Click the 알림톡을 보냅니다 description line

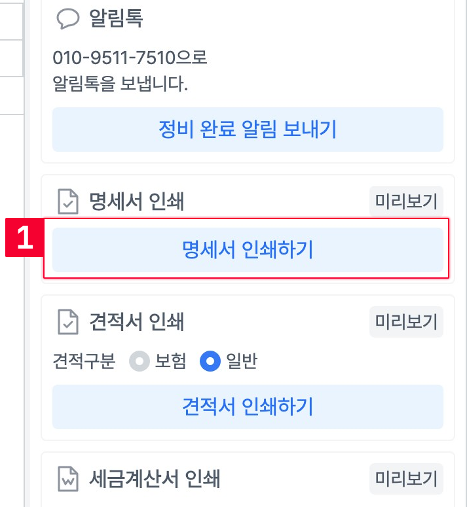(x=118, y=83)
